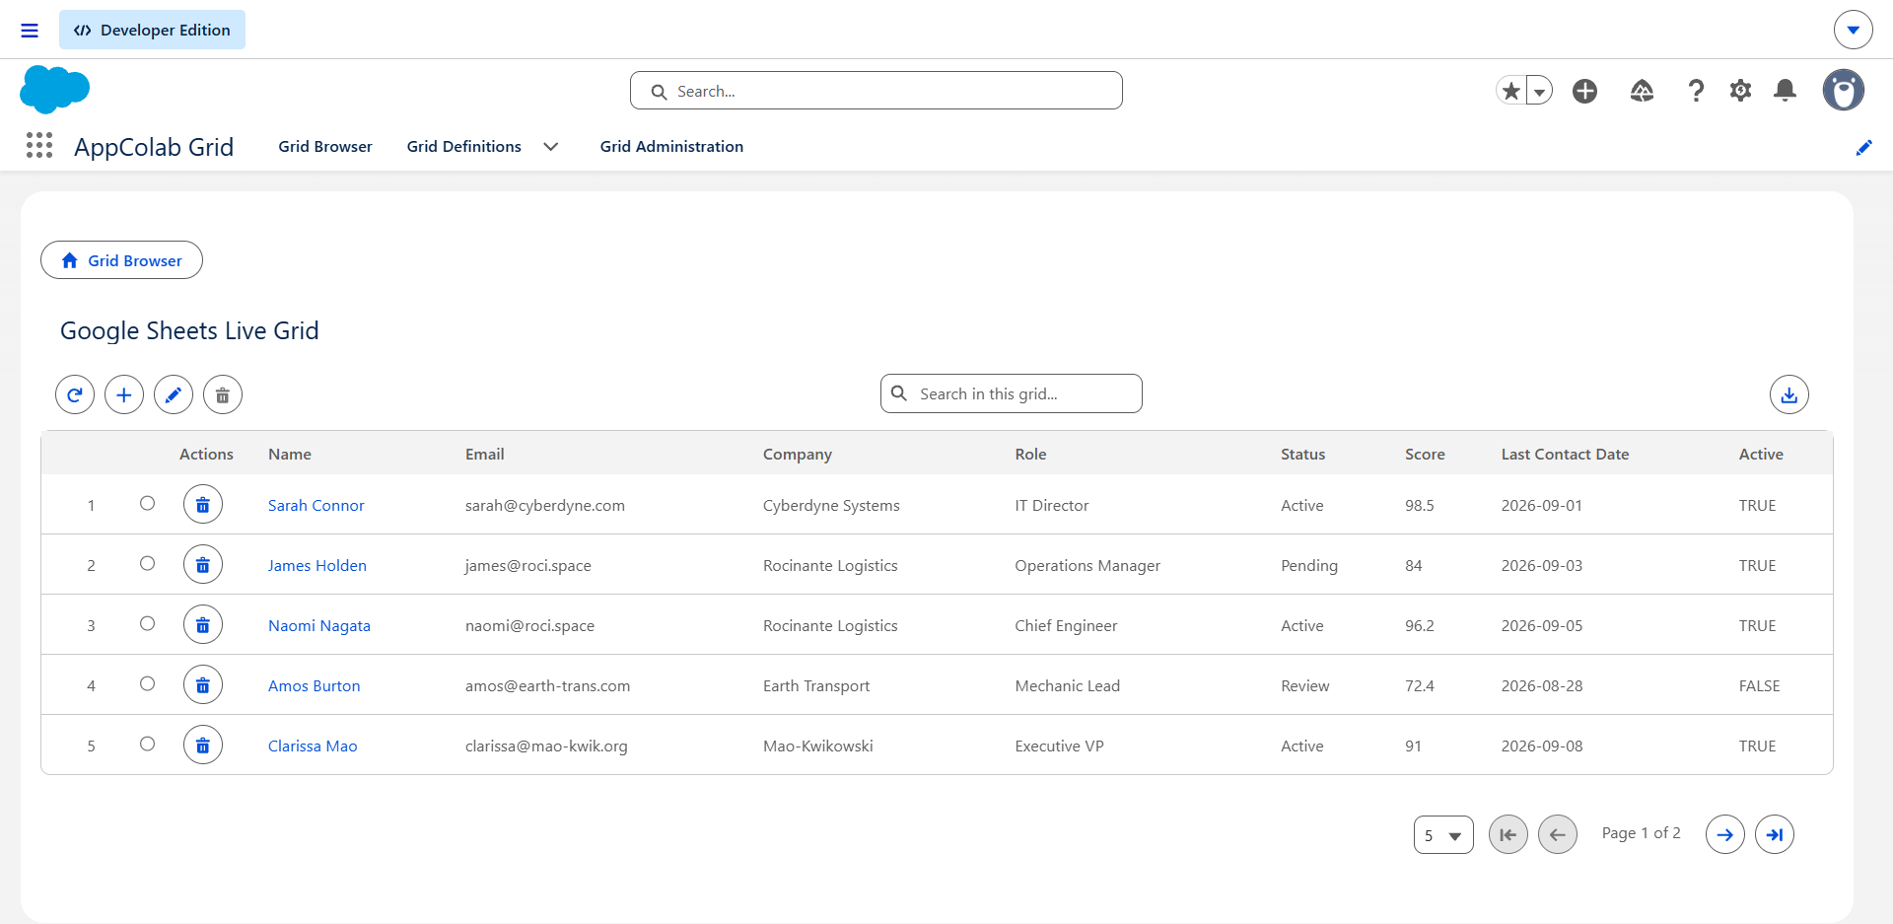Add a new record with plus icon
Viewport: 1893px width, 924px height.
(x=124, y=394)
